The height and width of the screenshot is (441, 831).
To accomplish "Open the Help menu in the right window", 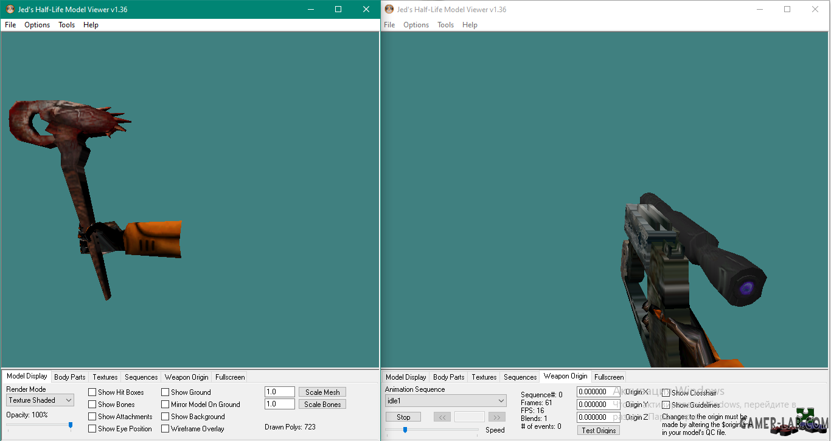I will click(x=470, y=25).
